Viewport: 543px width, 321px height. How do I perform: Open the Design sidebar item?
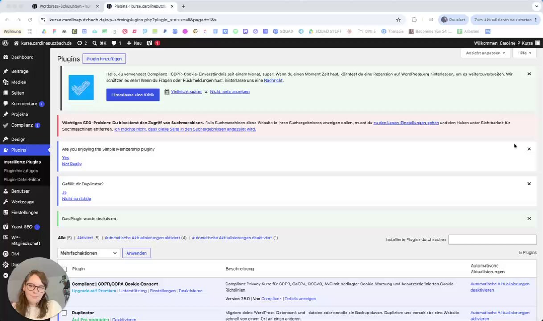tap(18, 139)
